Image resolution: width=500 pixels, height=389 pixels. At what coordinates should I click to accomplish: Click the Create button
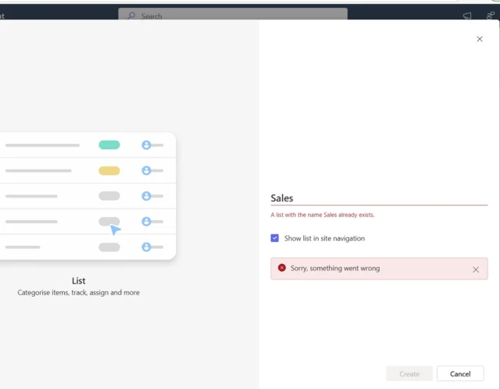pyautogui.click(x=409, y=373)
